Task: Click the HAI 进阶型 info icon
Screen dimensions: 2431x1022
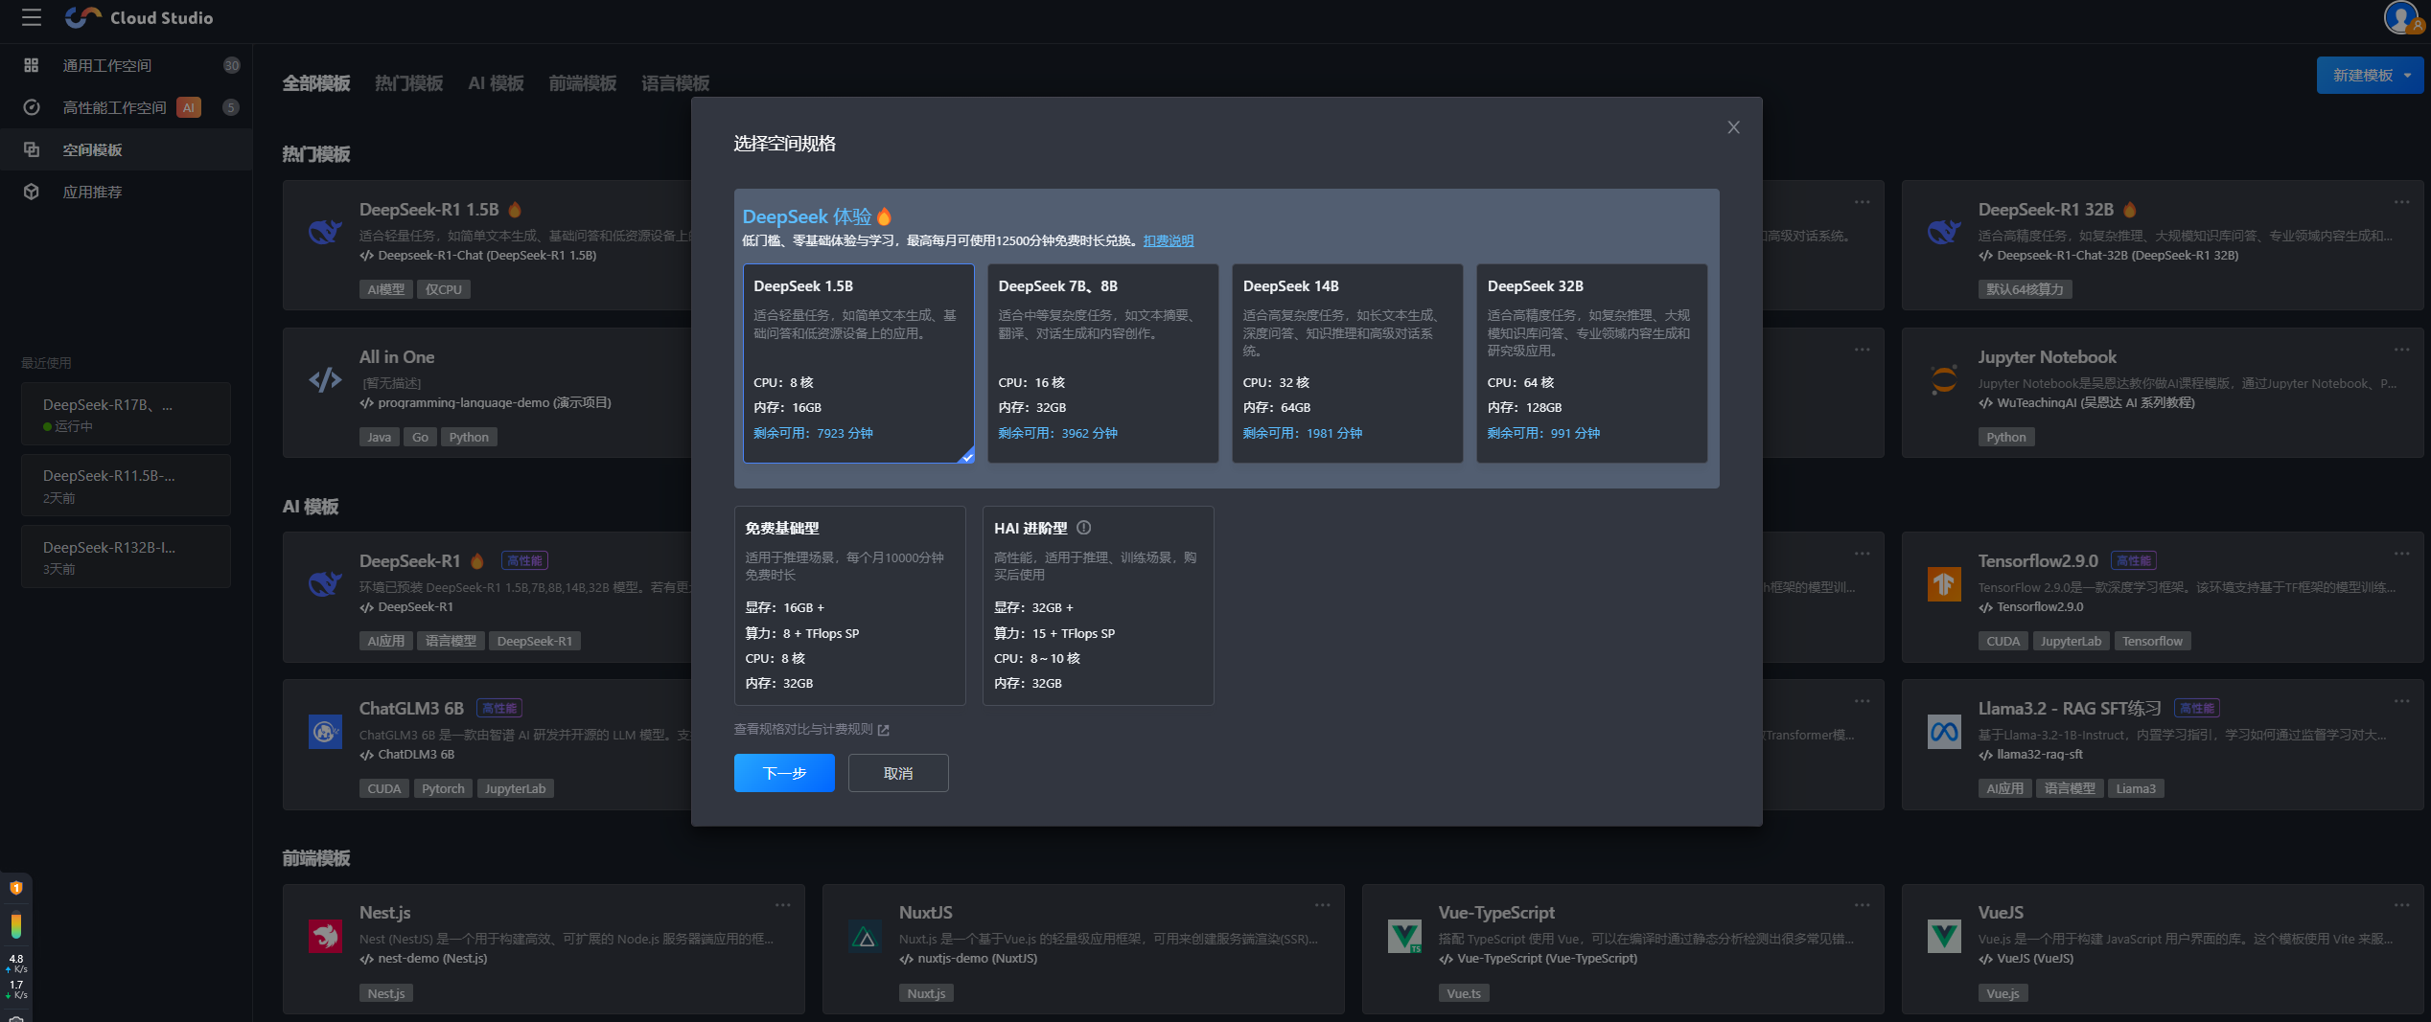Action: [1083, 528]
